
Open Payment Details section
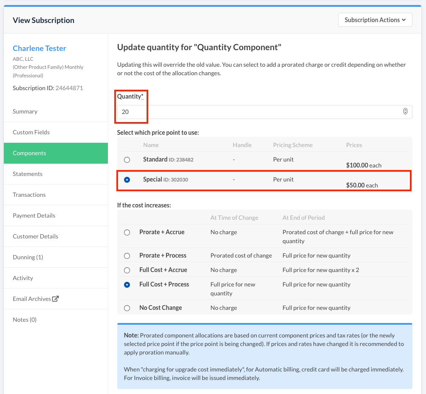coord(34,215)
